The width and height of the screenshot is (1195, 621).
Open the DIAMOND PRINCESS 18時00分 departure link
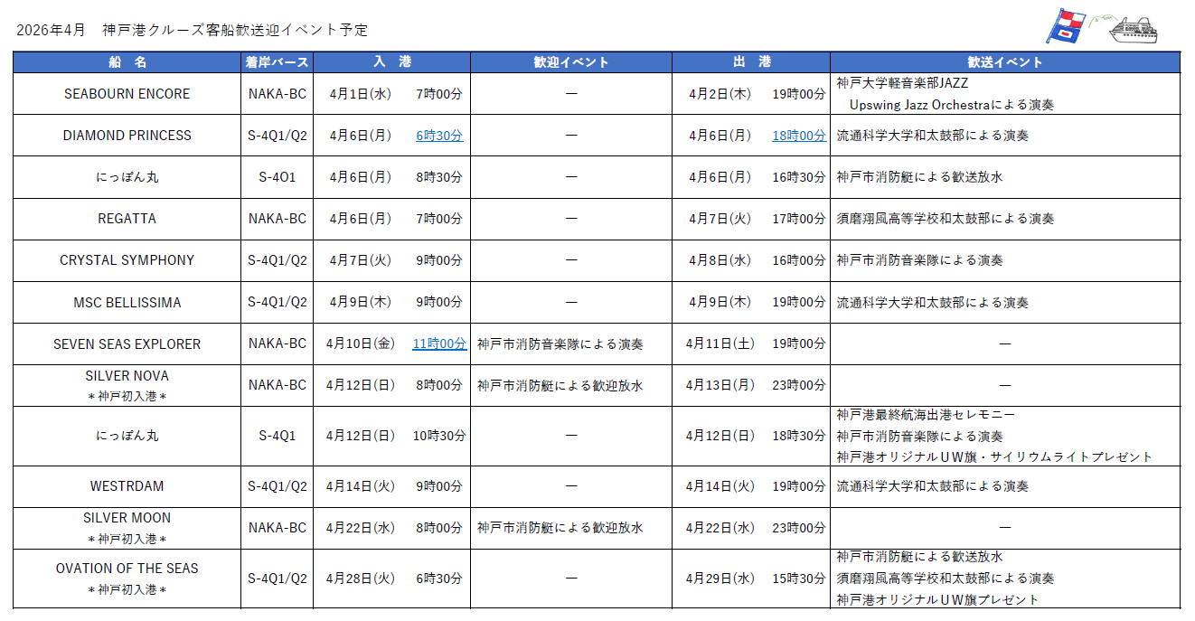798,136
